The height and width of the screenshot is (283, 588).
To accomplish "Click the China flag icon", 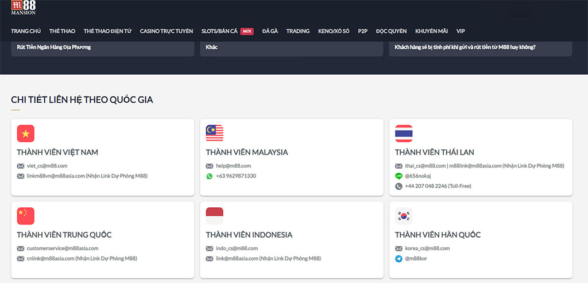I will tap(26, 216).
